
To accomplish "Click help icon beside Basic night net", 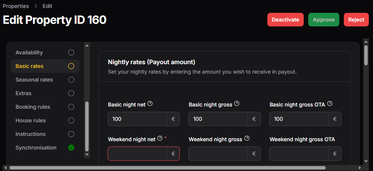I will click(x=150, y=104).
